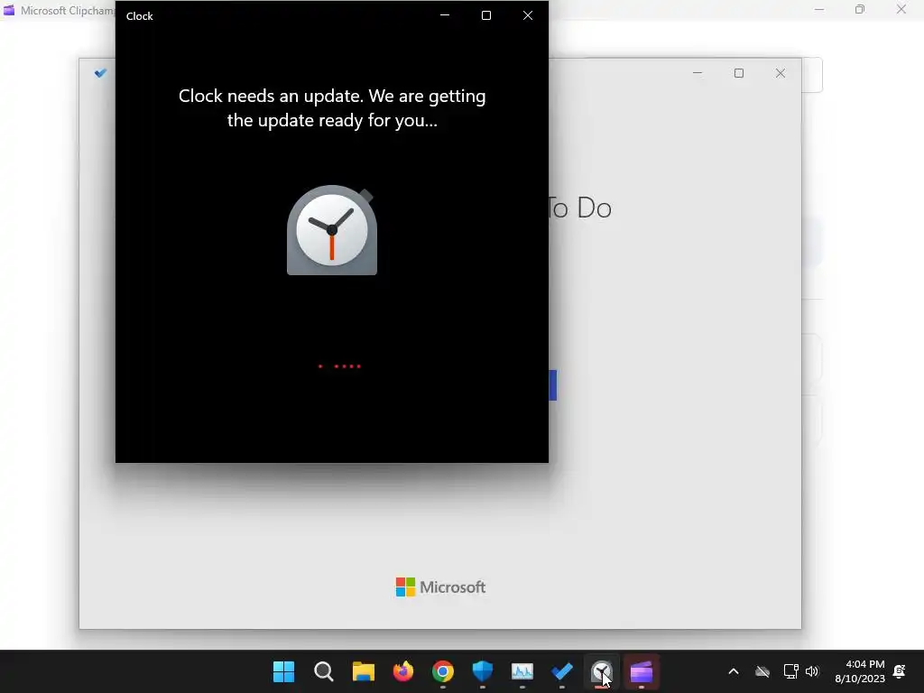
Task: Open the OneDrive cloud tray icon
Action: pos(762,671)
